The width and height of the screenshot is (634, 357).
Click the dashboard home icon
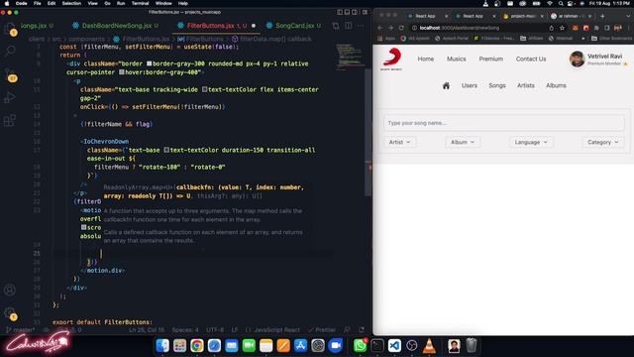pos(446,86)
